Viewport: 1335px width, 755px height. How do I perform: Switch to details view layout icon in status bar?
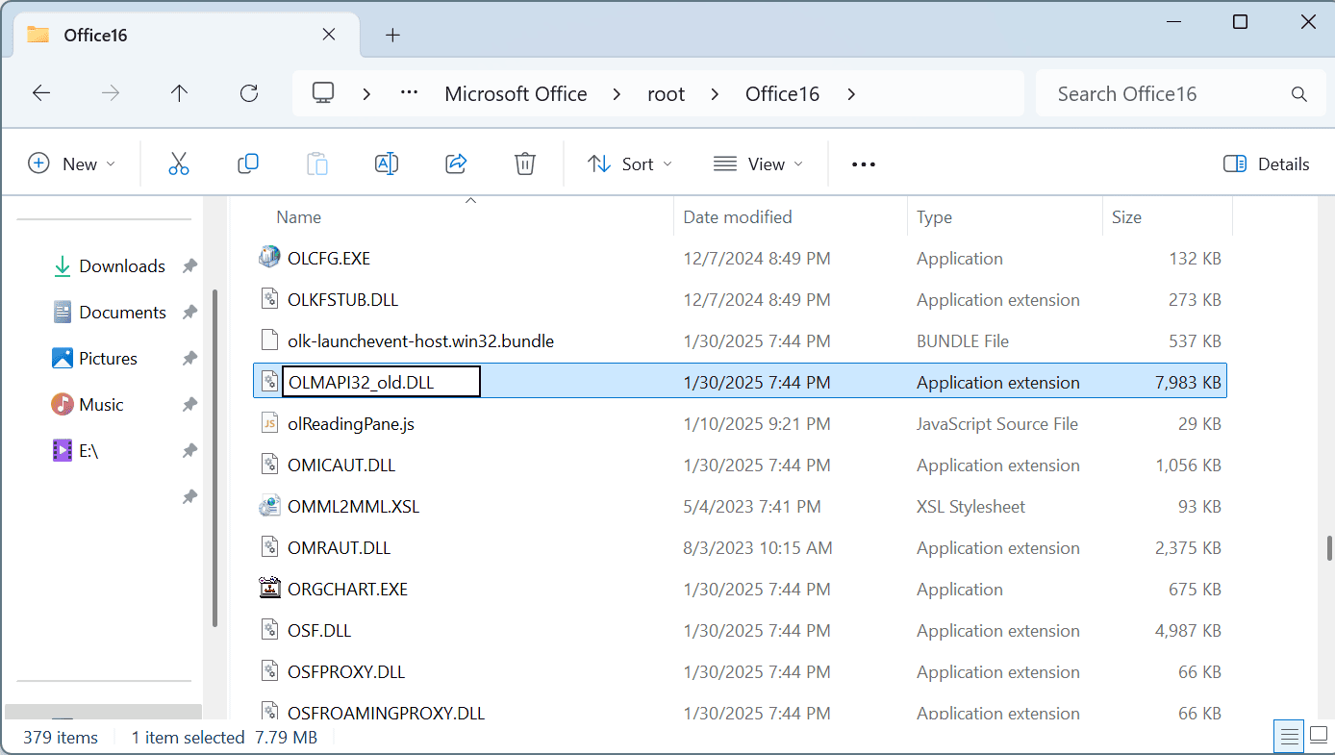click(1289, 738)
